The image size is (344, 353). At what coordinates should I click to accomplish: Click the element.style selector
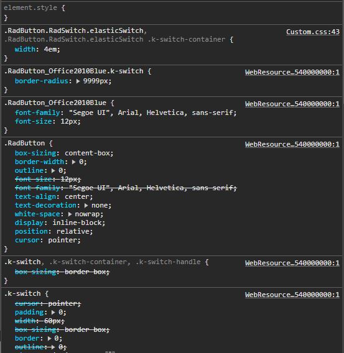[x=30, y=8]
